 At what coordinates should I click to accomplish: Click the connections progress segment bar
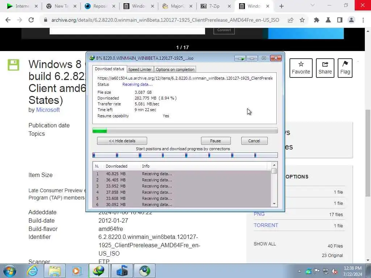[x=185, y=155]
